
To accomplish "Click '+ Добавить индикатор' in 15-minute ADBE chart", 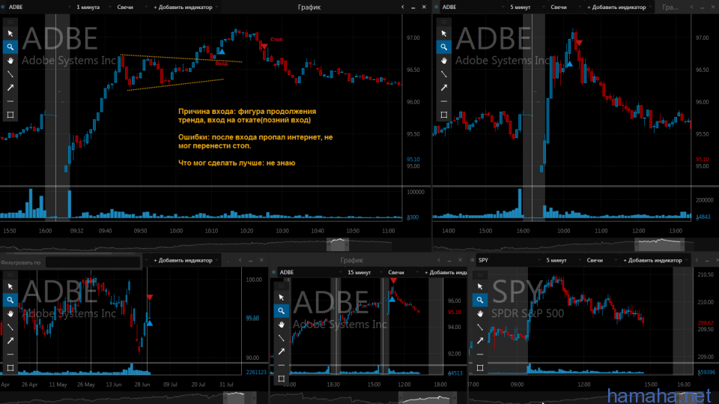I will tap(445, 272).
